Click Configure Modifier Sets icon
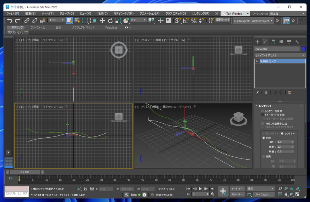The width and height of the screenshot is (310, 202). (289, 92)
